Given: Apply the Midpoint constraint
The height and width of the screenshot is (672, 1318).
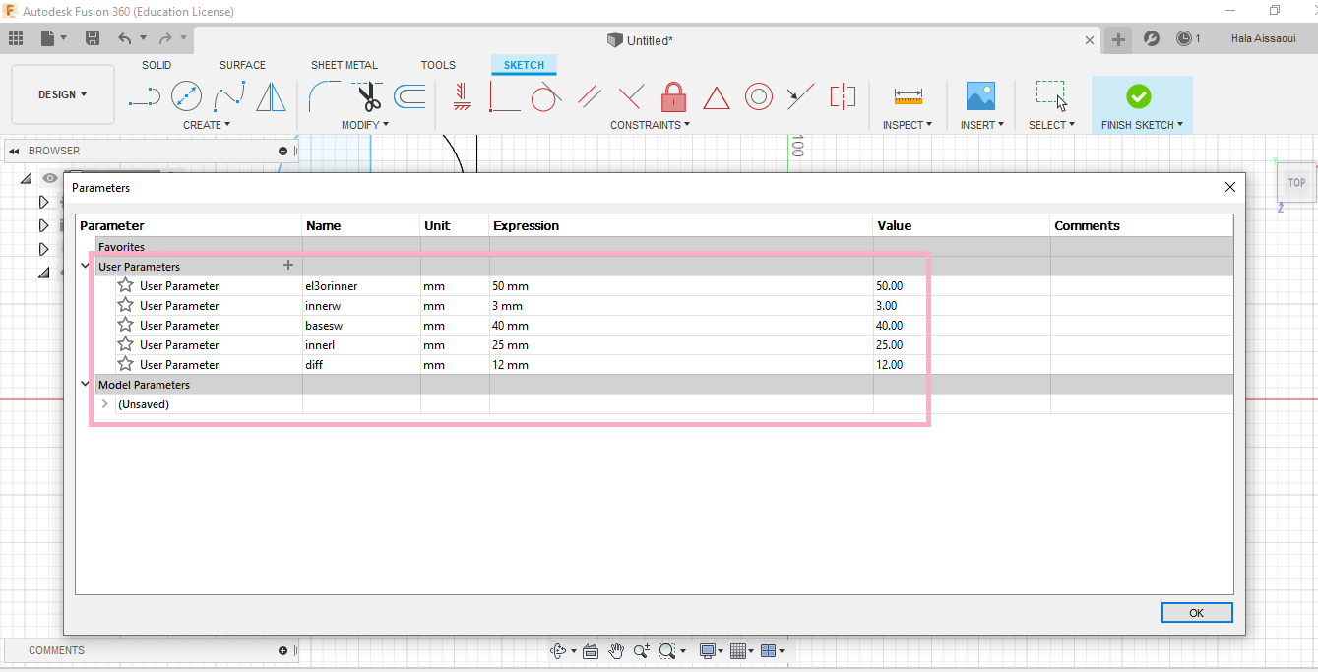Looking at the screenshot, I should point(800,96).
